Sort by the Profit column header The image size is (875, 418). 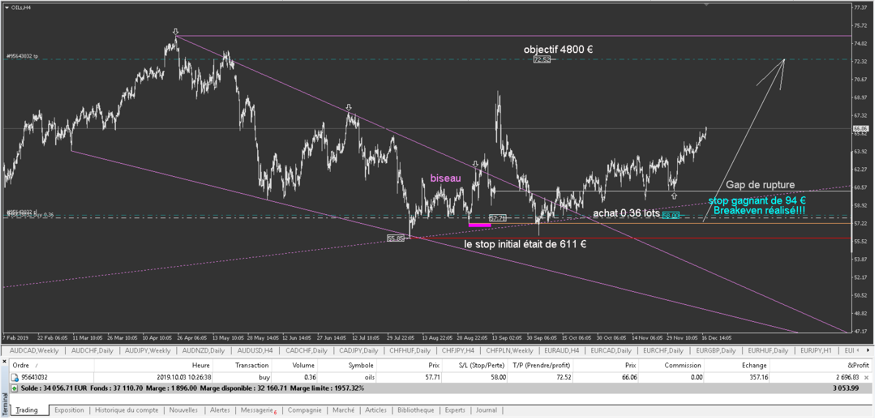(821, 366)
